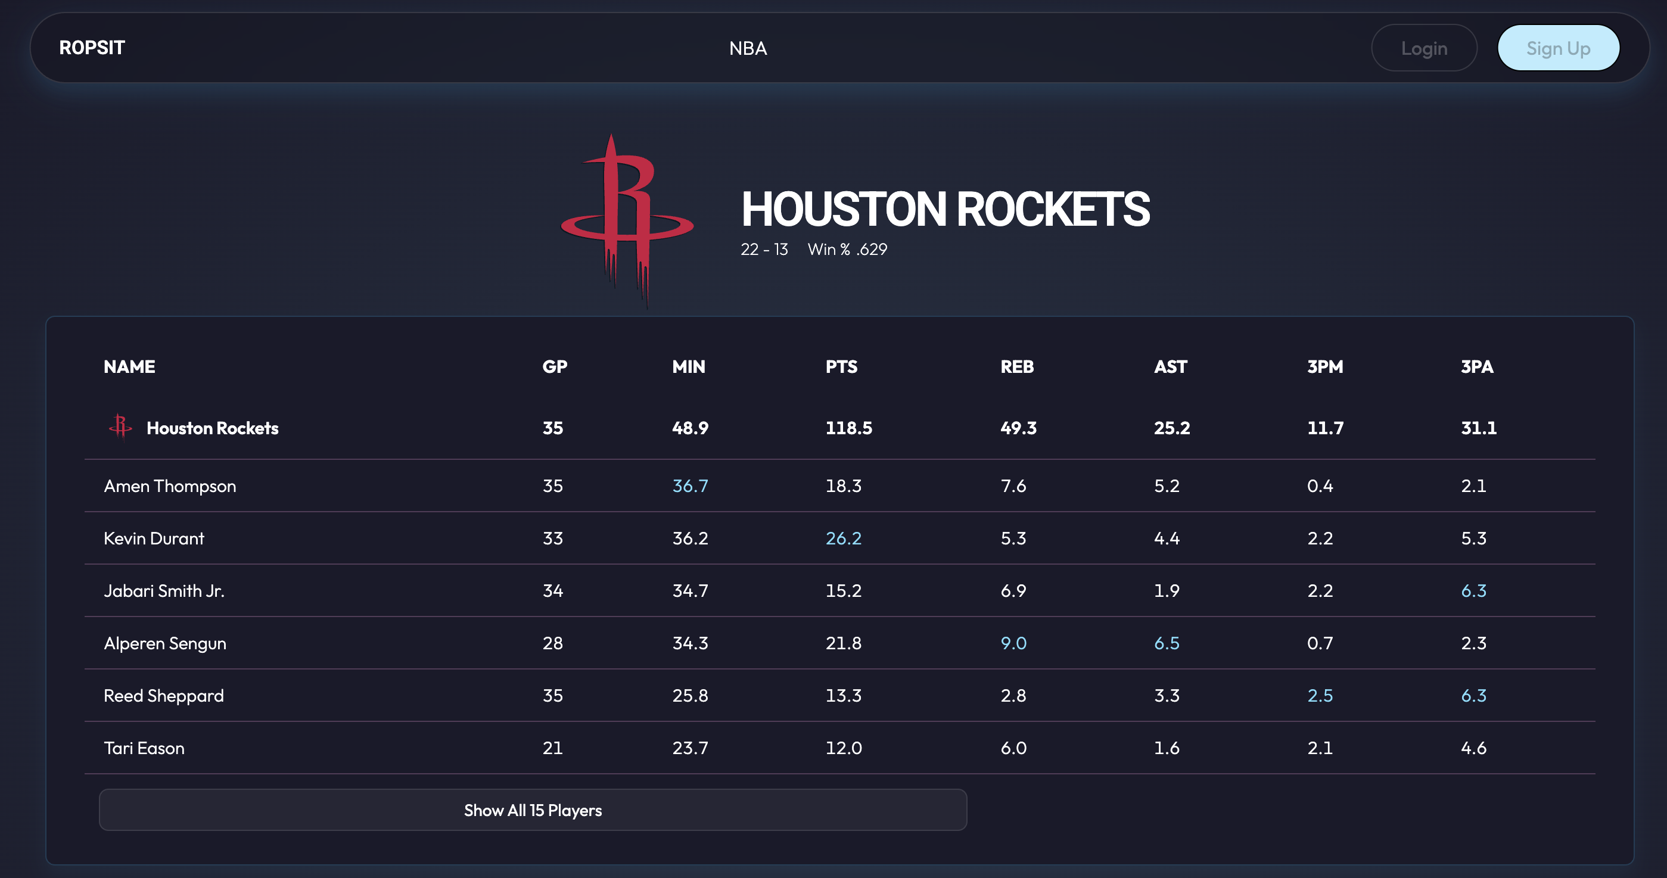Open Tari Eason's player row
Image resolution: width=1667 pixels, height=878 pixels.
[x=144, y=748]
